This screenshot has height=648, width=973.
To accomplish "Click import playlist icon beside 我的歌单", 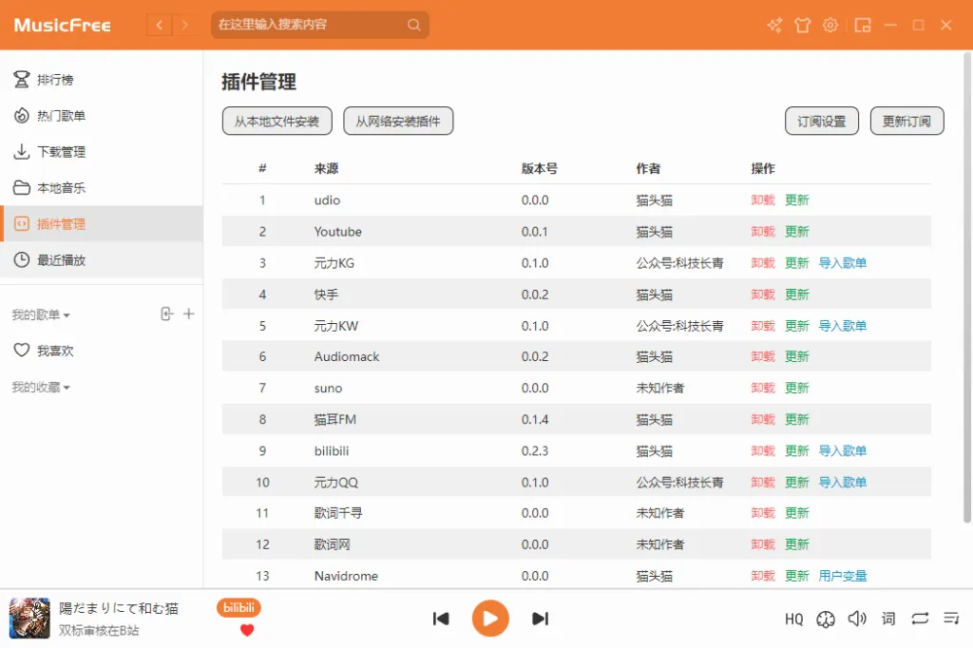I will [166, 314].
